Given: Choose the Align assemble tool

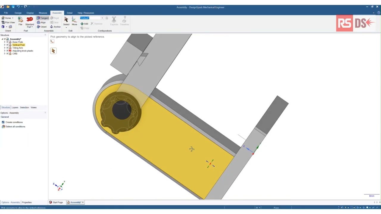Looking at the screenshot, I should tap(41, 22).
